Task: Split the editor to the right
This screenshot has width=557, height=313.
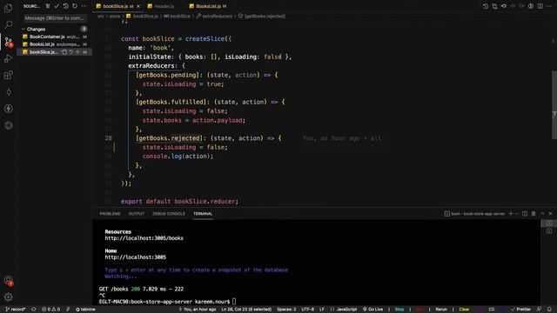Action: pos(540,6)
